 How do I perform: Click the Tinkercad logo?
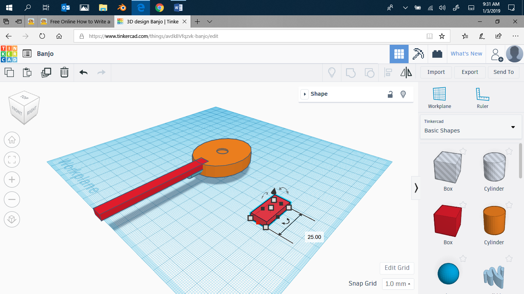click(x=9, y=54)
